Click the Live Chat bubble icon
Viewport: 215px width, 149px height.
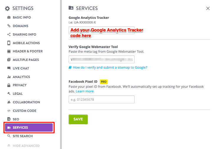(9, 68)
